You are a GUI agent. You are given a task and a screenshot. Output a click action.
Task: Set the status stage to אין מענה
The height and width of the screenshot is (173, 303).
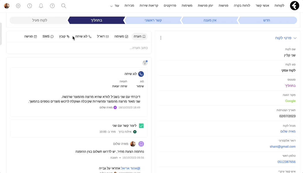pyautogui.click(x=210, y=20)
